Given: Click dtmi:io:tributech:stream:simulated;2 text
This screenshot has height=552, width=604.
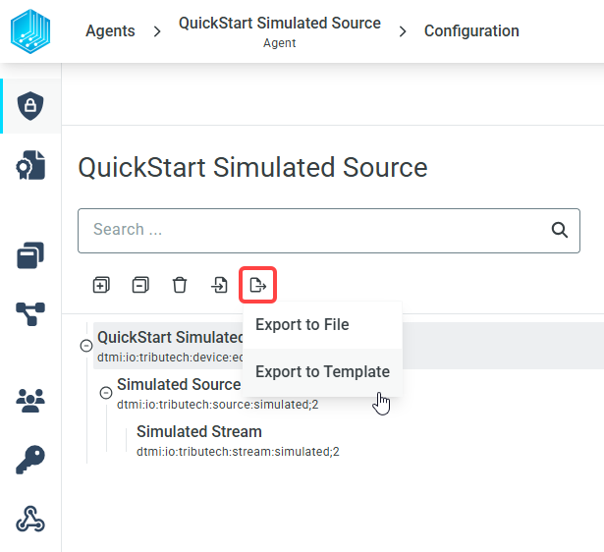Looking at the screenshot, I should 238,452.
